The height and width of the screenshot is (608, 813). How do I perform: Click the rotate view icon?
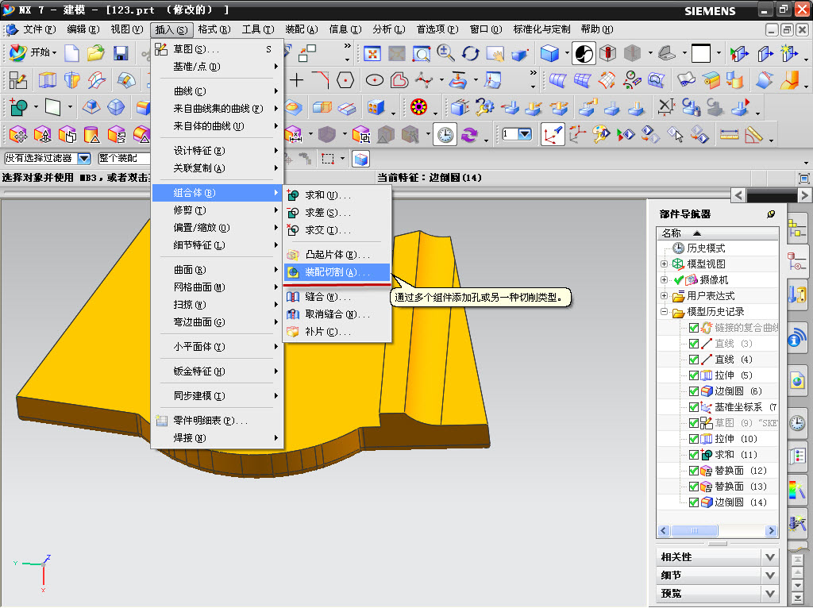(470, 53)
